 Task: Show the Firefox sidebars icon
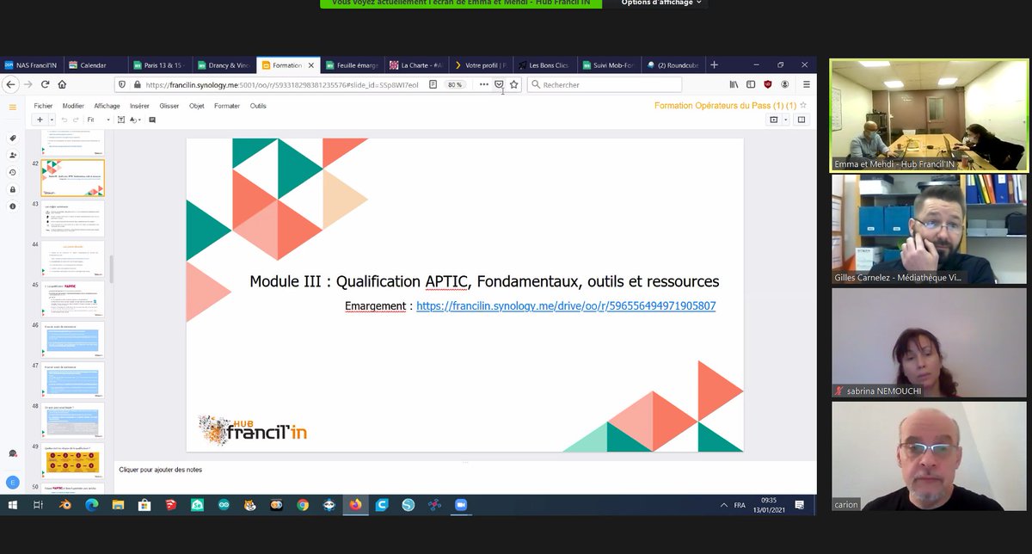[x=751, y=84]
